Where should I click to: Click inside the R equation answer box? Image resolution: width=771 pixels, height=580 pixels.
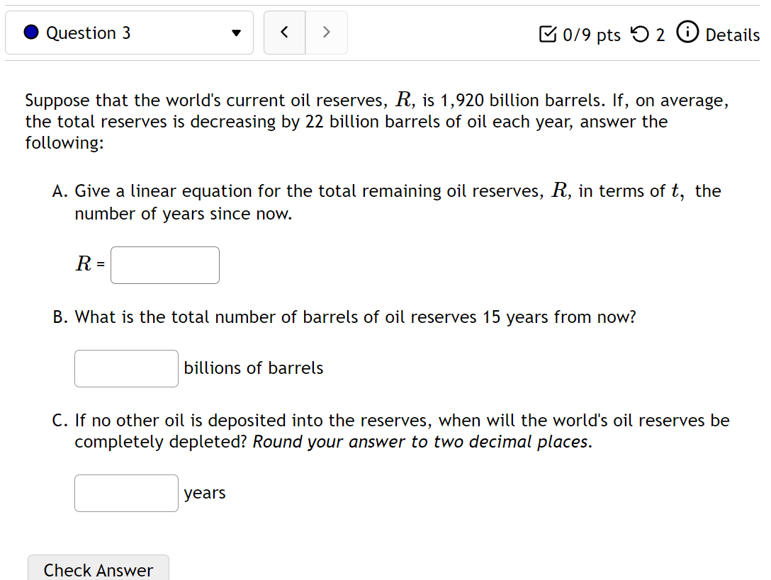tap(164, 265)
